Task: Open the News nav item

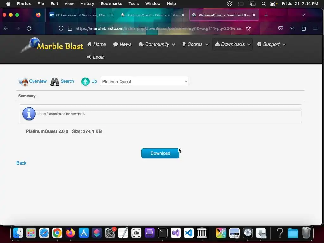Action: pyautogui.click(x=122, y=44)
